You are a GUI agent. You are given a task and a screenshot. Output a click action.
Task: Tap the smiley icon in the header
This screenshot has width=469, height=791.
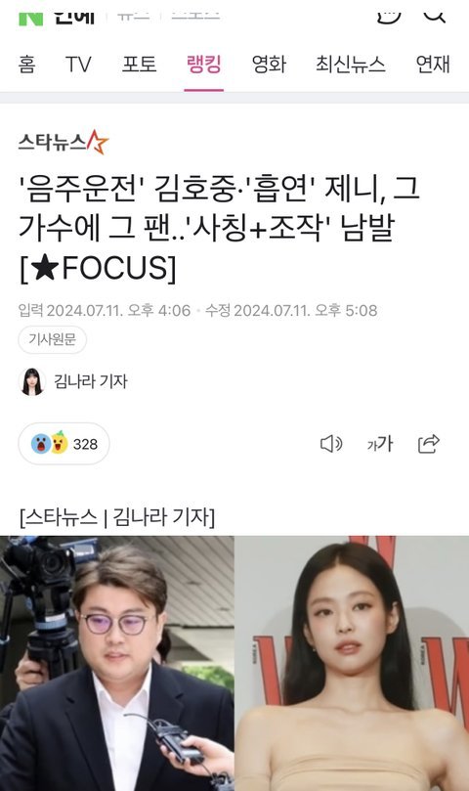tap(389, 17)
